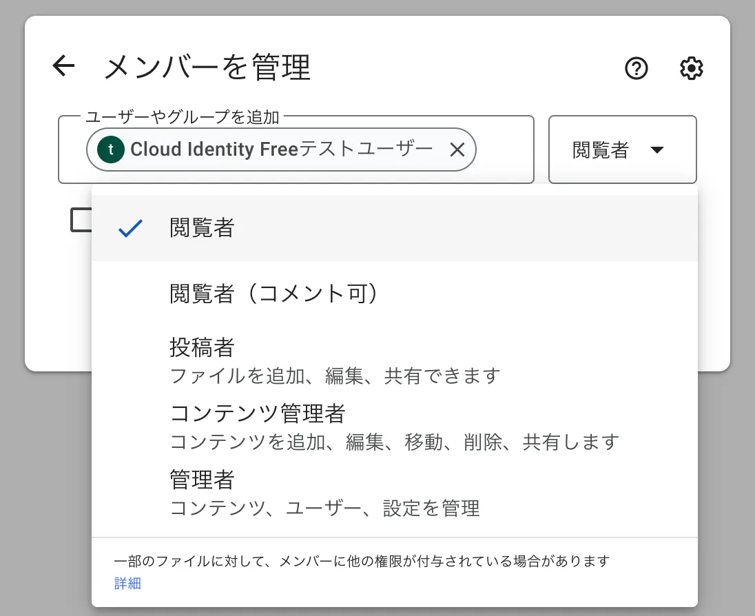Image resolution: width=755 pixels, height=616 pixels.
Task: Open the 詳細 link
Action: pos(127,584)
